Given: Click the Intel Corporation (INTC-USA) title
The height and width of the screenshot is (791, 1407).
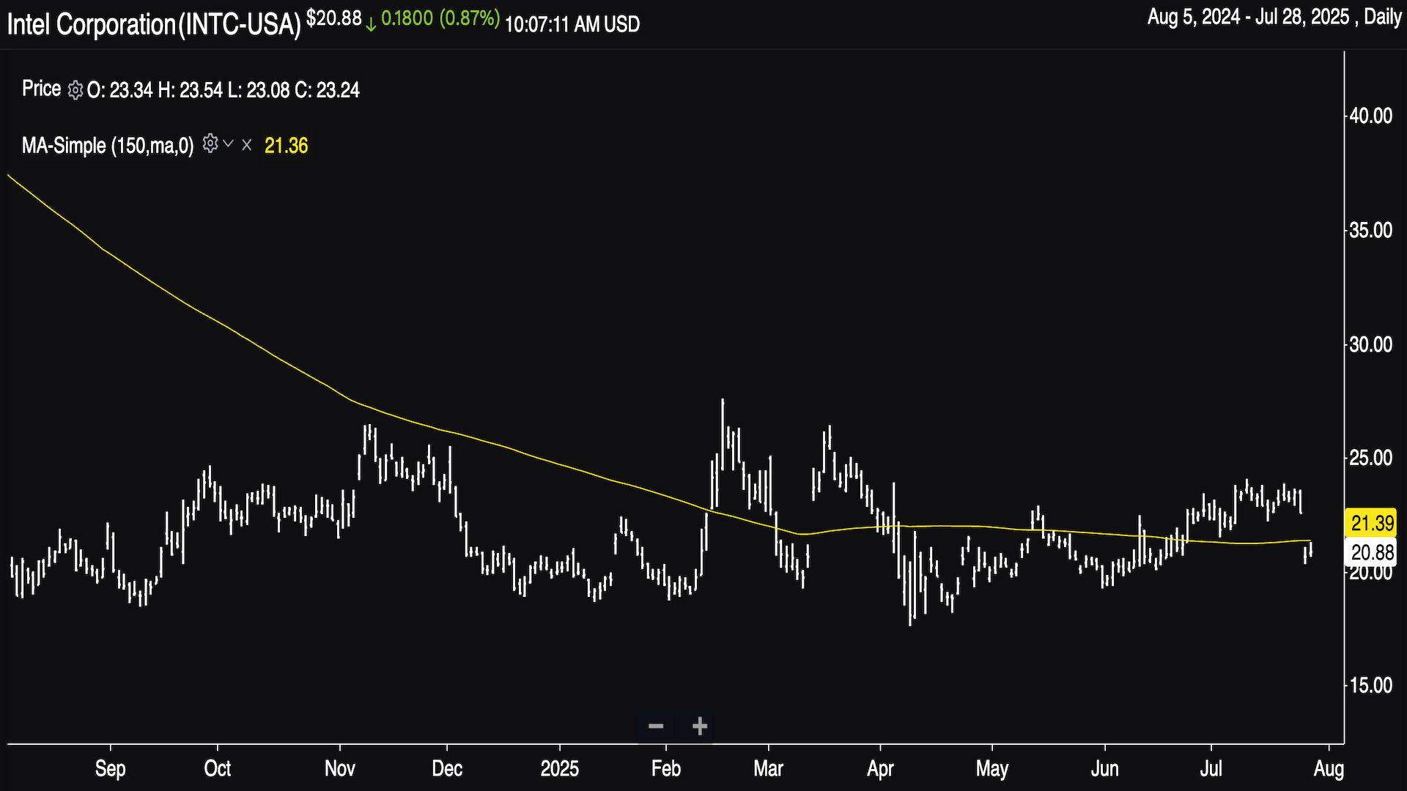Looking at the screenshot, I should click(x=154, y=24).
